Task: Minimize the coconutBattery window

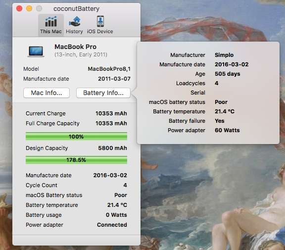Action: pos(29,8)
